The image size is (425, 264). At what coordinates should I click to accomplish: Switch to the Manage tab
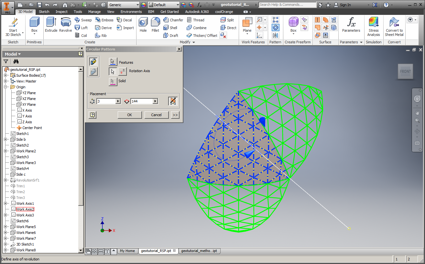[x=94, y=12]
